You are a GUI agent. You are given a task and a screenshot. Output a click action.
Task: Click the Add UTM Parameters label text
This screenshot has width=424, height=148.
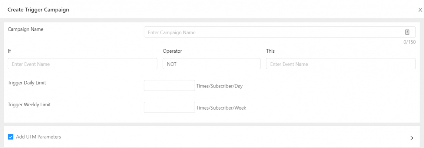pyautogui.click(x=38, y=137)
